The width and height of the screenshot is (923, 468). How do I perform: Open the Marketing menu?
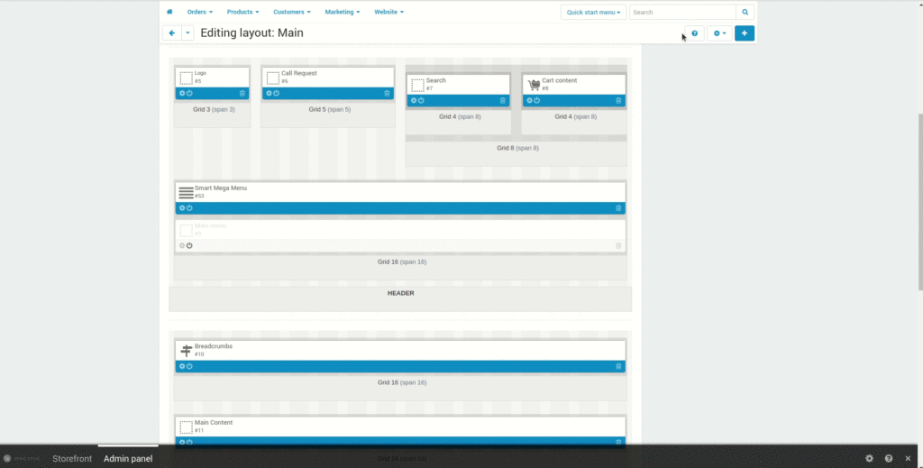coord(342,13)
